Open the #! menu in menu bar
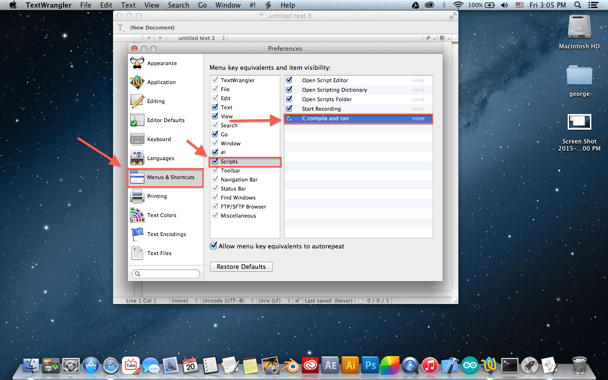 tap(252, 5)
